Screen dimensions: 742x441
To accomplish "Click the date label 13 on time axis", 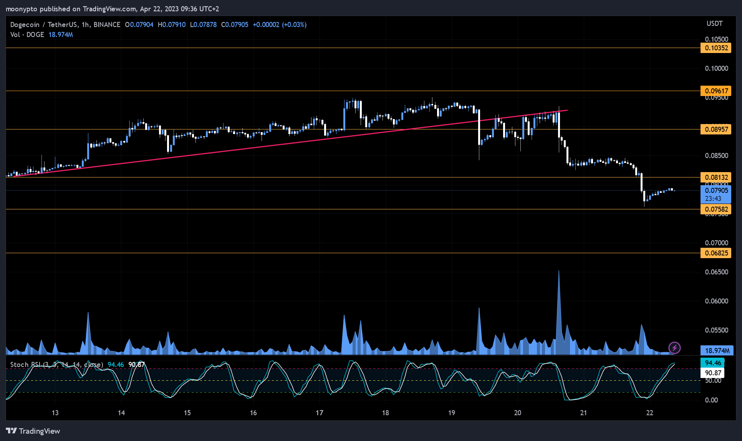I will coord(55,413).
